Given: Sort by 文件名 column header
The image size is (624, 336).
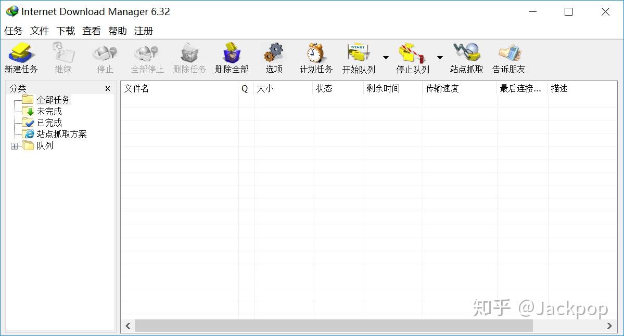Looking at the screenshot, I should click(180, 88).
